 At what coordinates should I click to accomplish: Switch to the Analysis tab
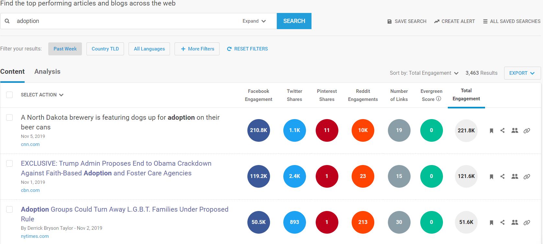tap(47, 71)
